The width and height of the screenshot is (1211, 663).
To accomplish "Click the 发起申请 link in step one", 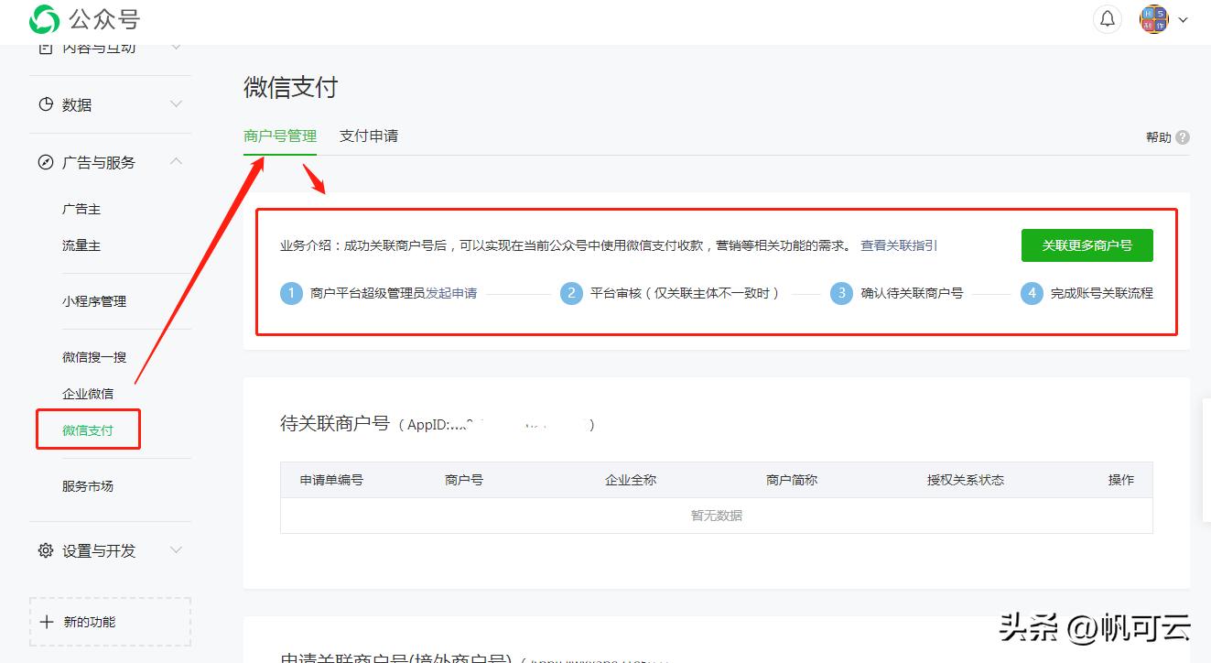I will coord(454,293).
